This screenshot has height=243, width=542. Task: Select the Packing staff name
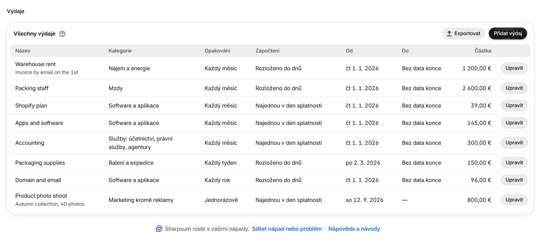[32, 88]
